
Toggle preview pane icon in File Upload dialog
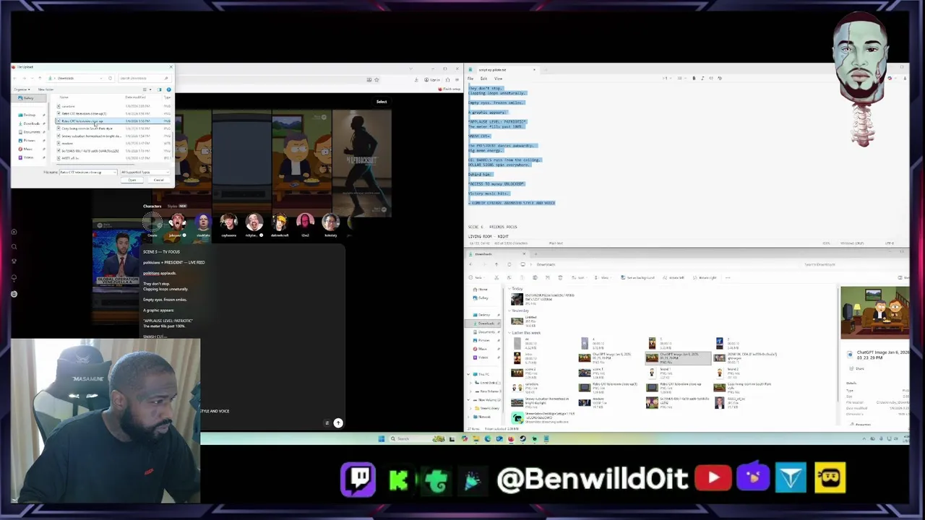point(159,90)
